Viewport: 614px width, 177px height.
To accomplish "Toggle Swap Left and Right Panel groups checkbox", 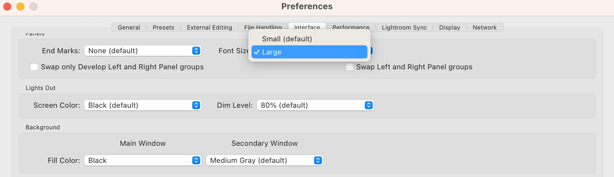I will pyautogui.click(x=350, y=67).
